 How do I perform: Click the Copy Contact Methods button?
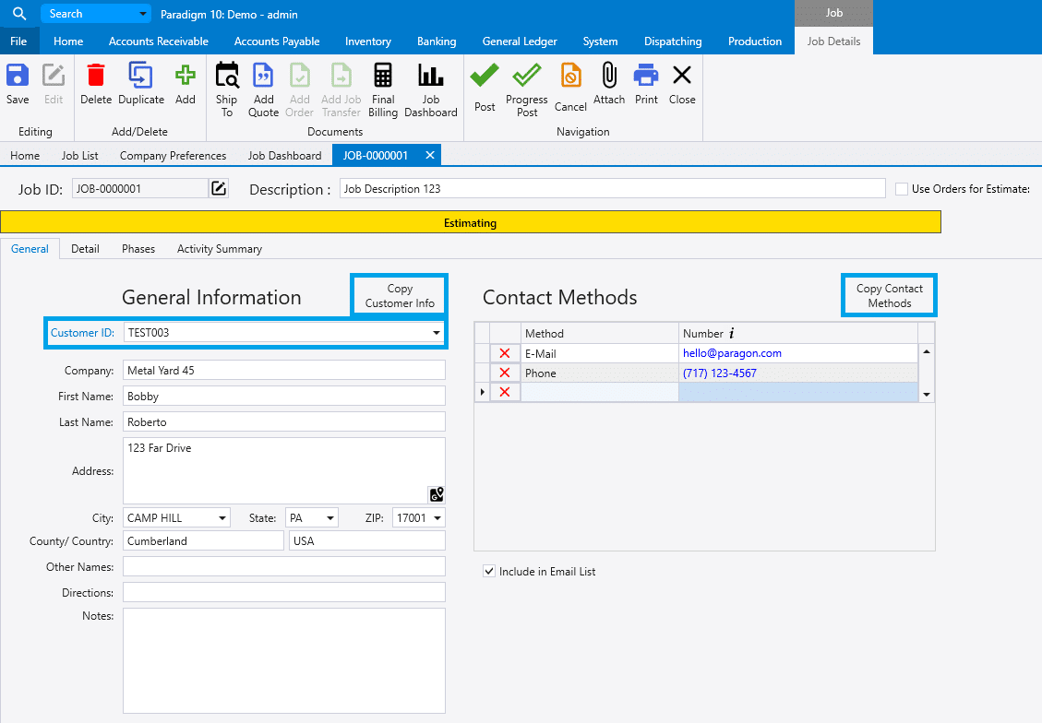point(889,296)
